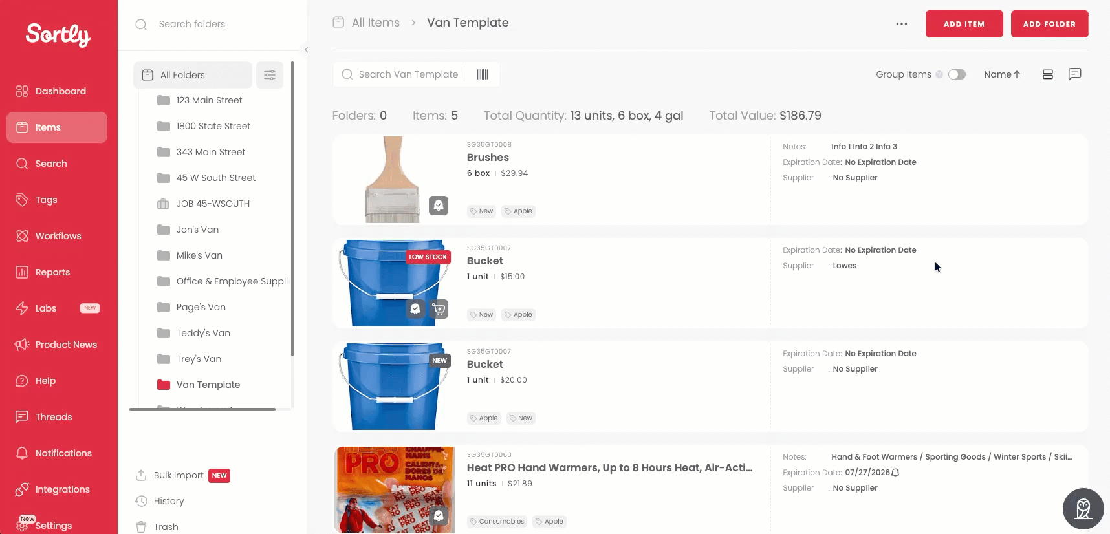This screenshot has height=534, width=1110.
Task: Switch the item layout view icon
Action: click(x=1048, y=74)
